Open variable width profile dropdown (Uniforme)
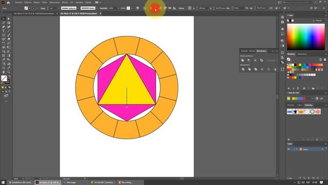The image size is (328, 185). tap(78, 8)
